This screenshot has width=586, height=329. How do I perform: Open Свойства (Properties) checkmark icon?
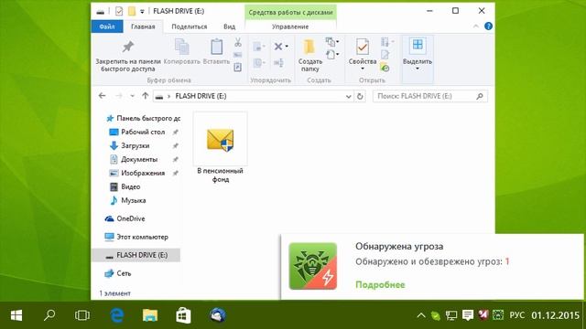(x=363, y=47)
